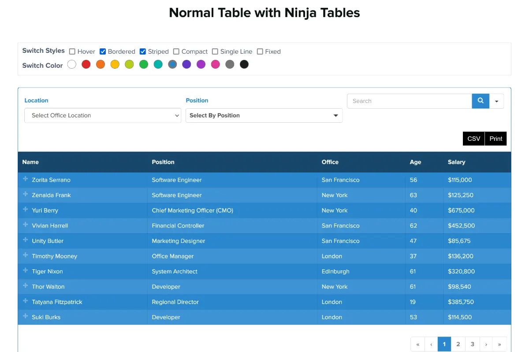Screen dimensions: 529x352
Task: Open plus icon next to Unity Butler
Action: tap(25, 240)
